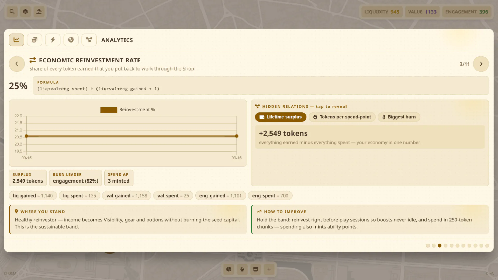
Task: Jump to fourth pagination dot
Action: click(446, 246)
